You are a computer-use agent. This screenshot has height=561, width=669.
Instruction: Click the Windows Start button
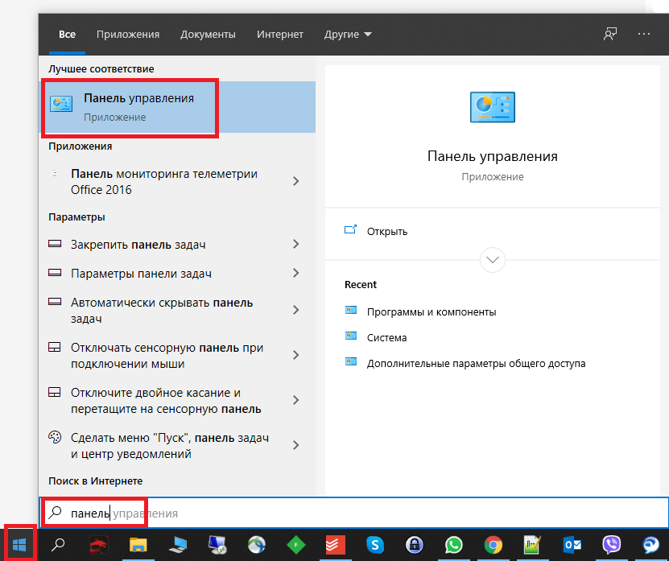coord(19,544)
